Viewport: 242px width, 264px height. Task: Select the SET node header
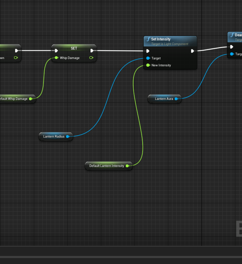tap(74, 48)
